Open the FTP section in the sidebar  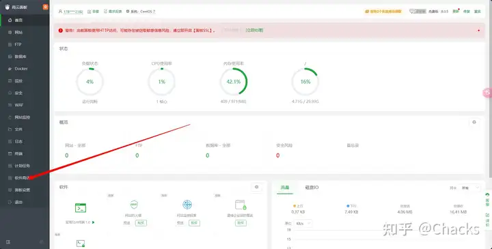25,44
